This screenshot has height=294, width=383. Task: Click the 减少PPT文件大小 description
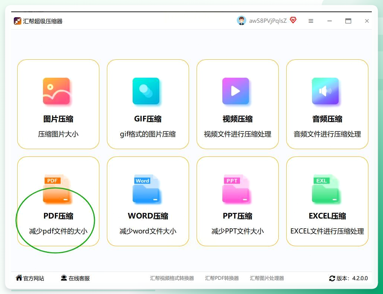[237, 231]
